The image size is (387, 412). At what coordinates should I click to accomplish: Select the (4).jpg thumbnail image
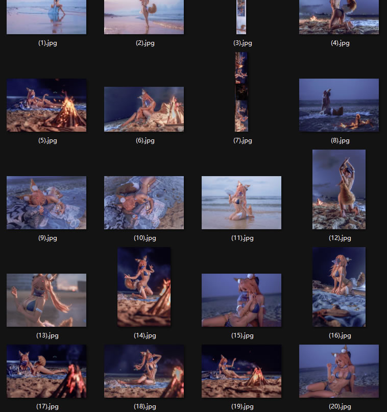(x=339, y=17)
